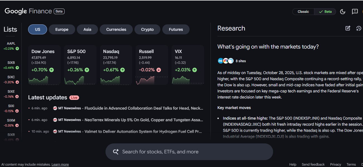Open SIXC in the Lists sidebar
Viewport: 363px width, 167px height.
[11, 80]
